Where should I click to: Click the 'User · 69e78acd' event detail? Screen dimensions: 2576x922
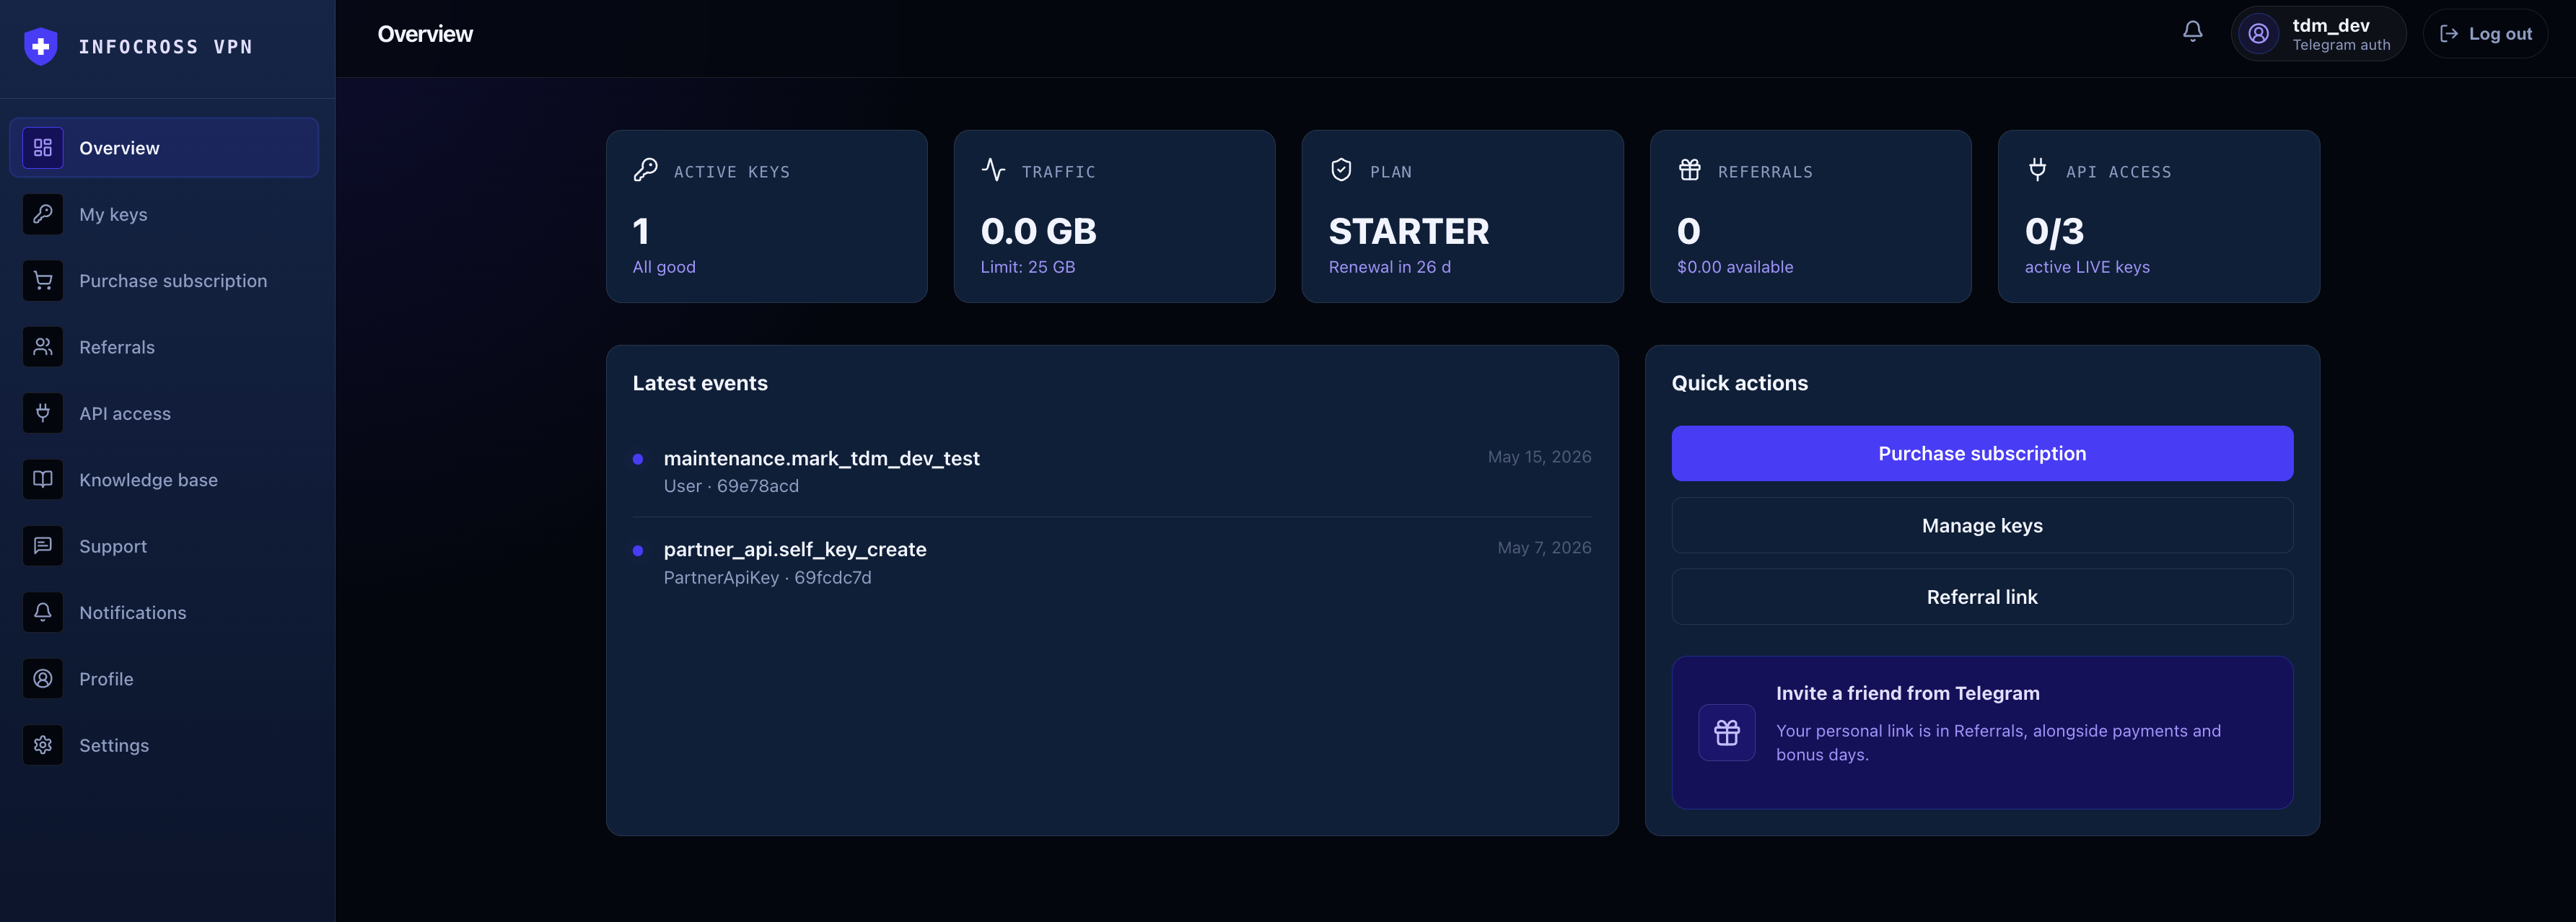(731, 486)
